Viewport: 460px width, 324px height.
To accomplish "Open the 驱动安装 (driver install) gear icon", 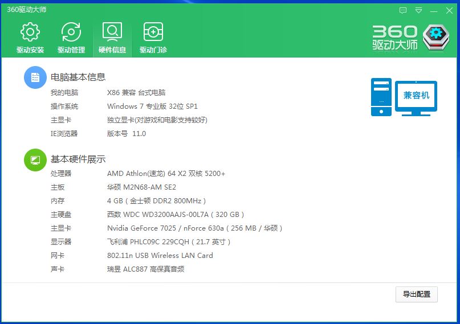I will (x=30, y=33).
